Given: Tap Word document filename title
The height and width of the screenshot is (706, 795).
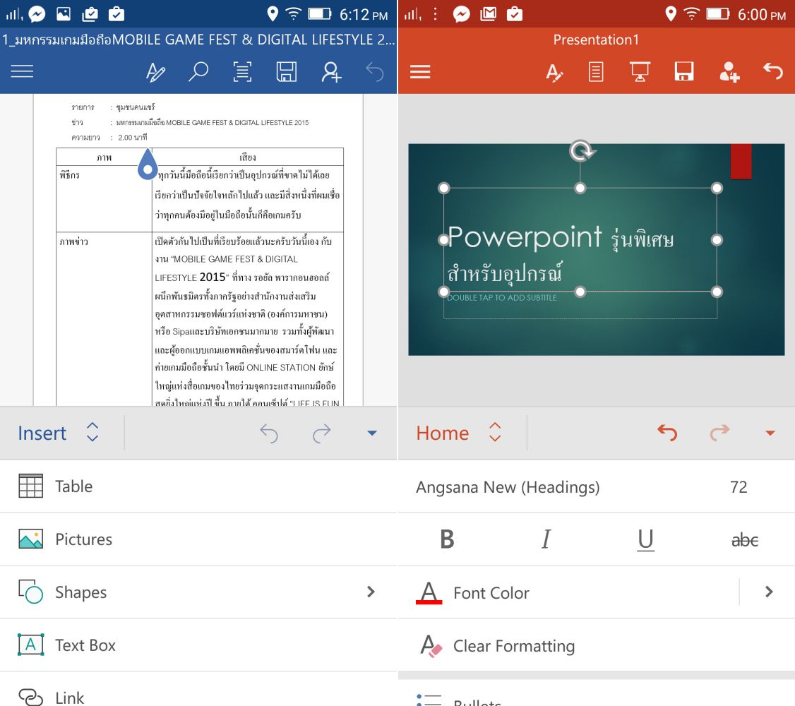Looking at the screenshot, I should (198, 40).
